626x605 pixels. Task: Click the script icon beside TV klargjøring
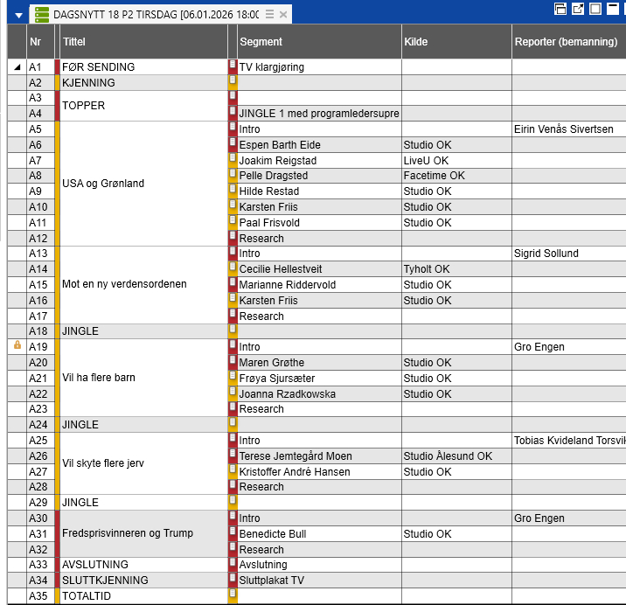233,66
